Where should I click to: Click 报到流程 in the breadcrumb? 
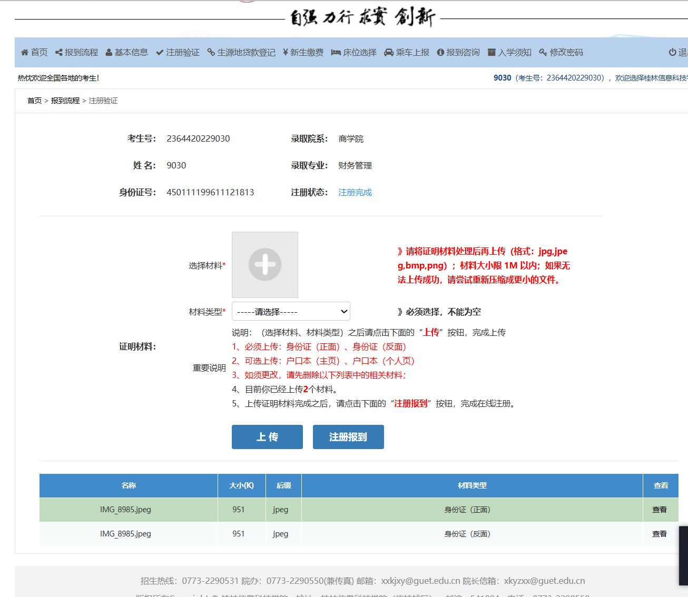65,101
